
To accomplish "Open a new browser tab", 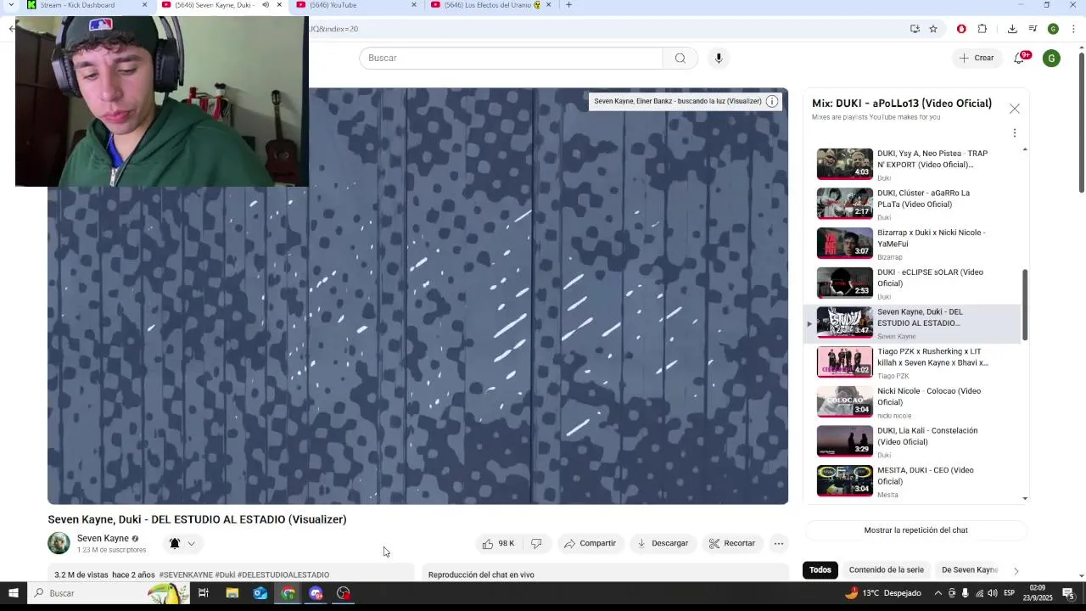I will point(568,5).
